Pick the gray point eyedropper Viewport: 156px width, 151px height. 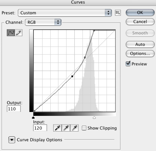(66, 128)
